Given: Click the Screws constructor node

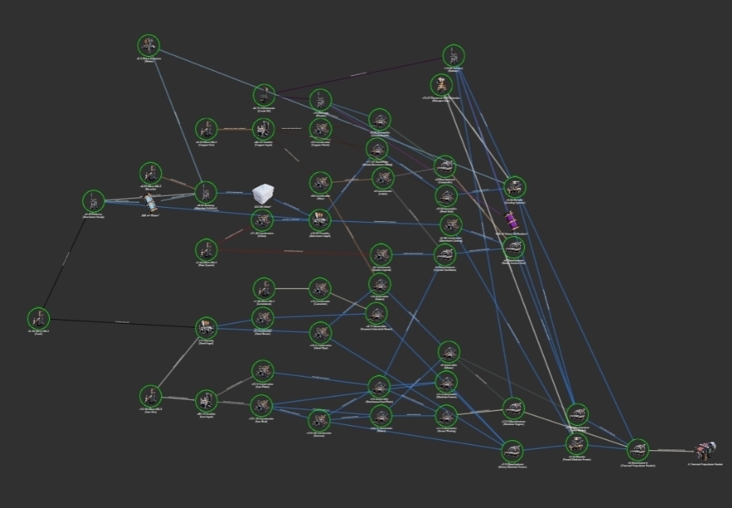Looking at the screenshot, I should point(319,419).
